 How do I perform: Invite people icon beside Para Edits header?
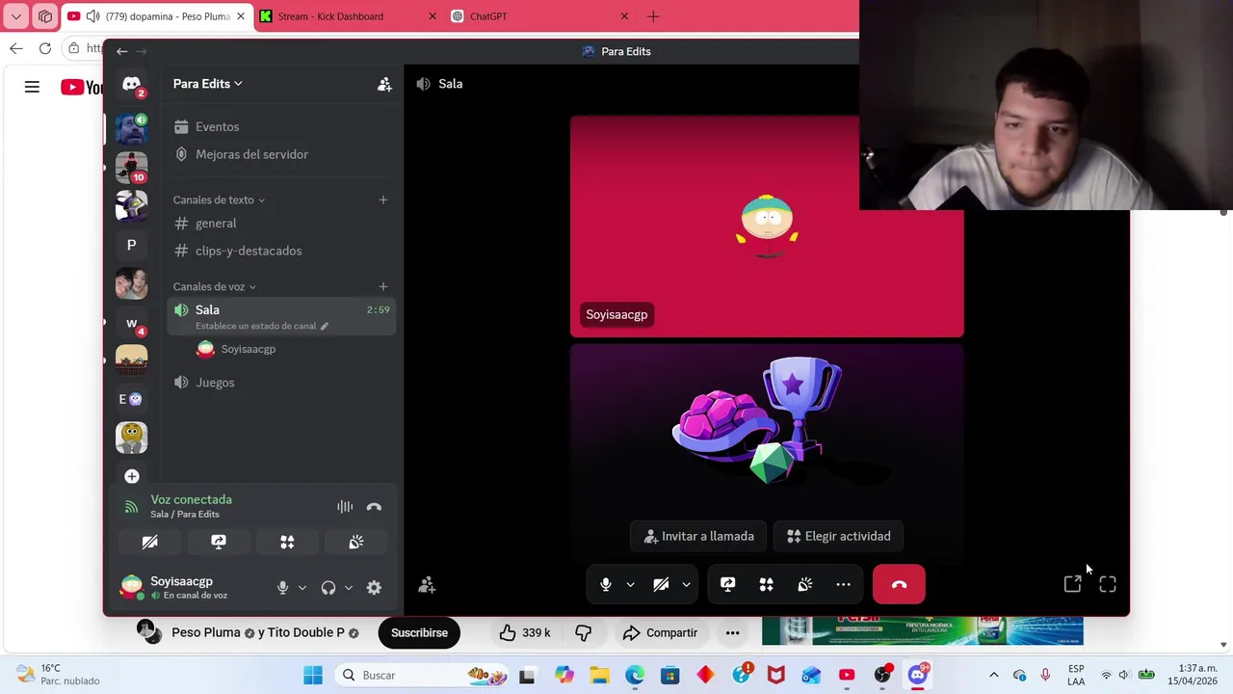(384, 85)
